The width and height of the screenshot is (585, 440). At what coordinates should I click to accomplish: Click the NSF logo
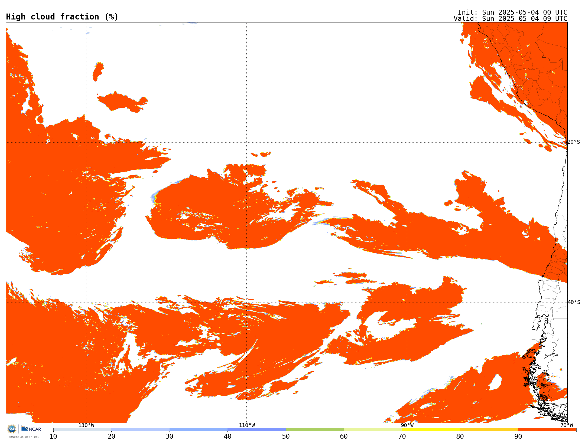click(x=12, y=429)
